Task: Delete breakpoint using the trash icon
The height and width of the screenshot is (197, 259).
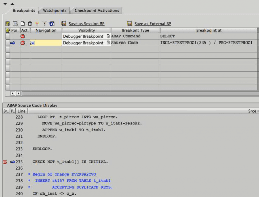Action: point(30,24)
